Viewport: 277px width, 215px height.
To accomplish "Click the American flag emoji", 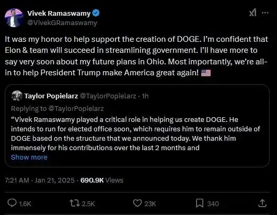I will (x=206, y=73).
